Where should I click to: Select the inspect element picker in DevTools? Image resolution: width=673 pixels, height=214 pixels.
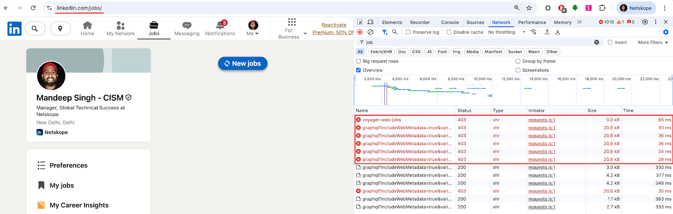pos(360,22)
